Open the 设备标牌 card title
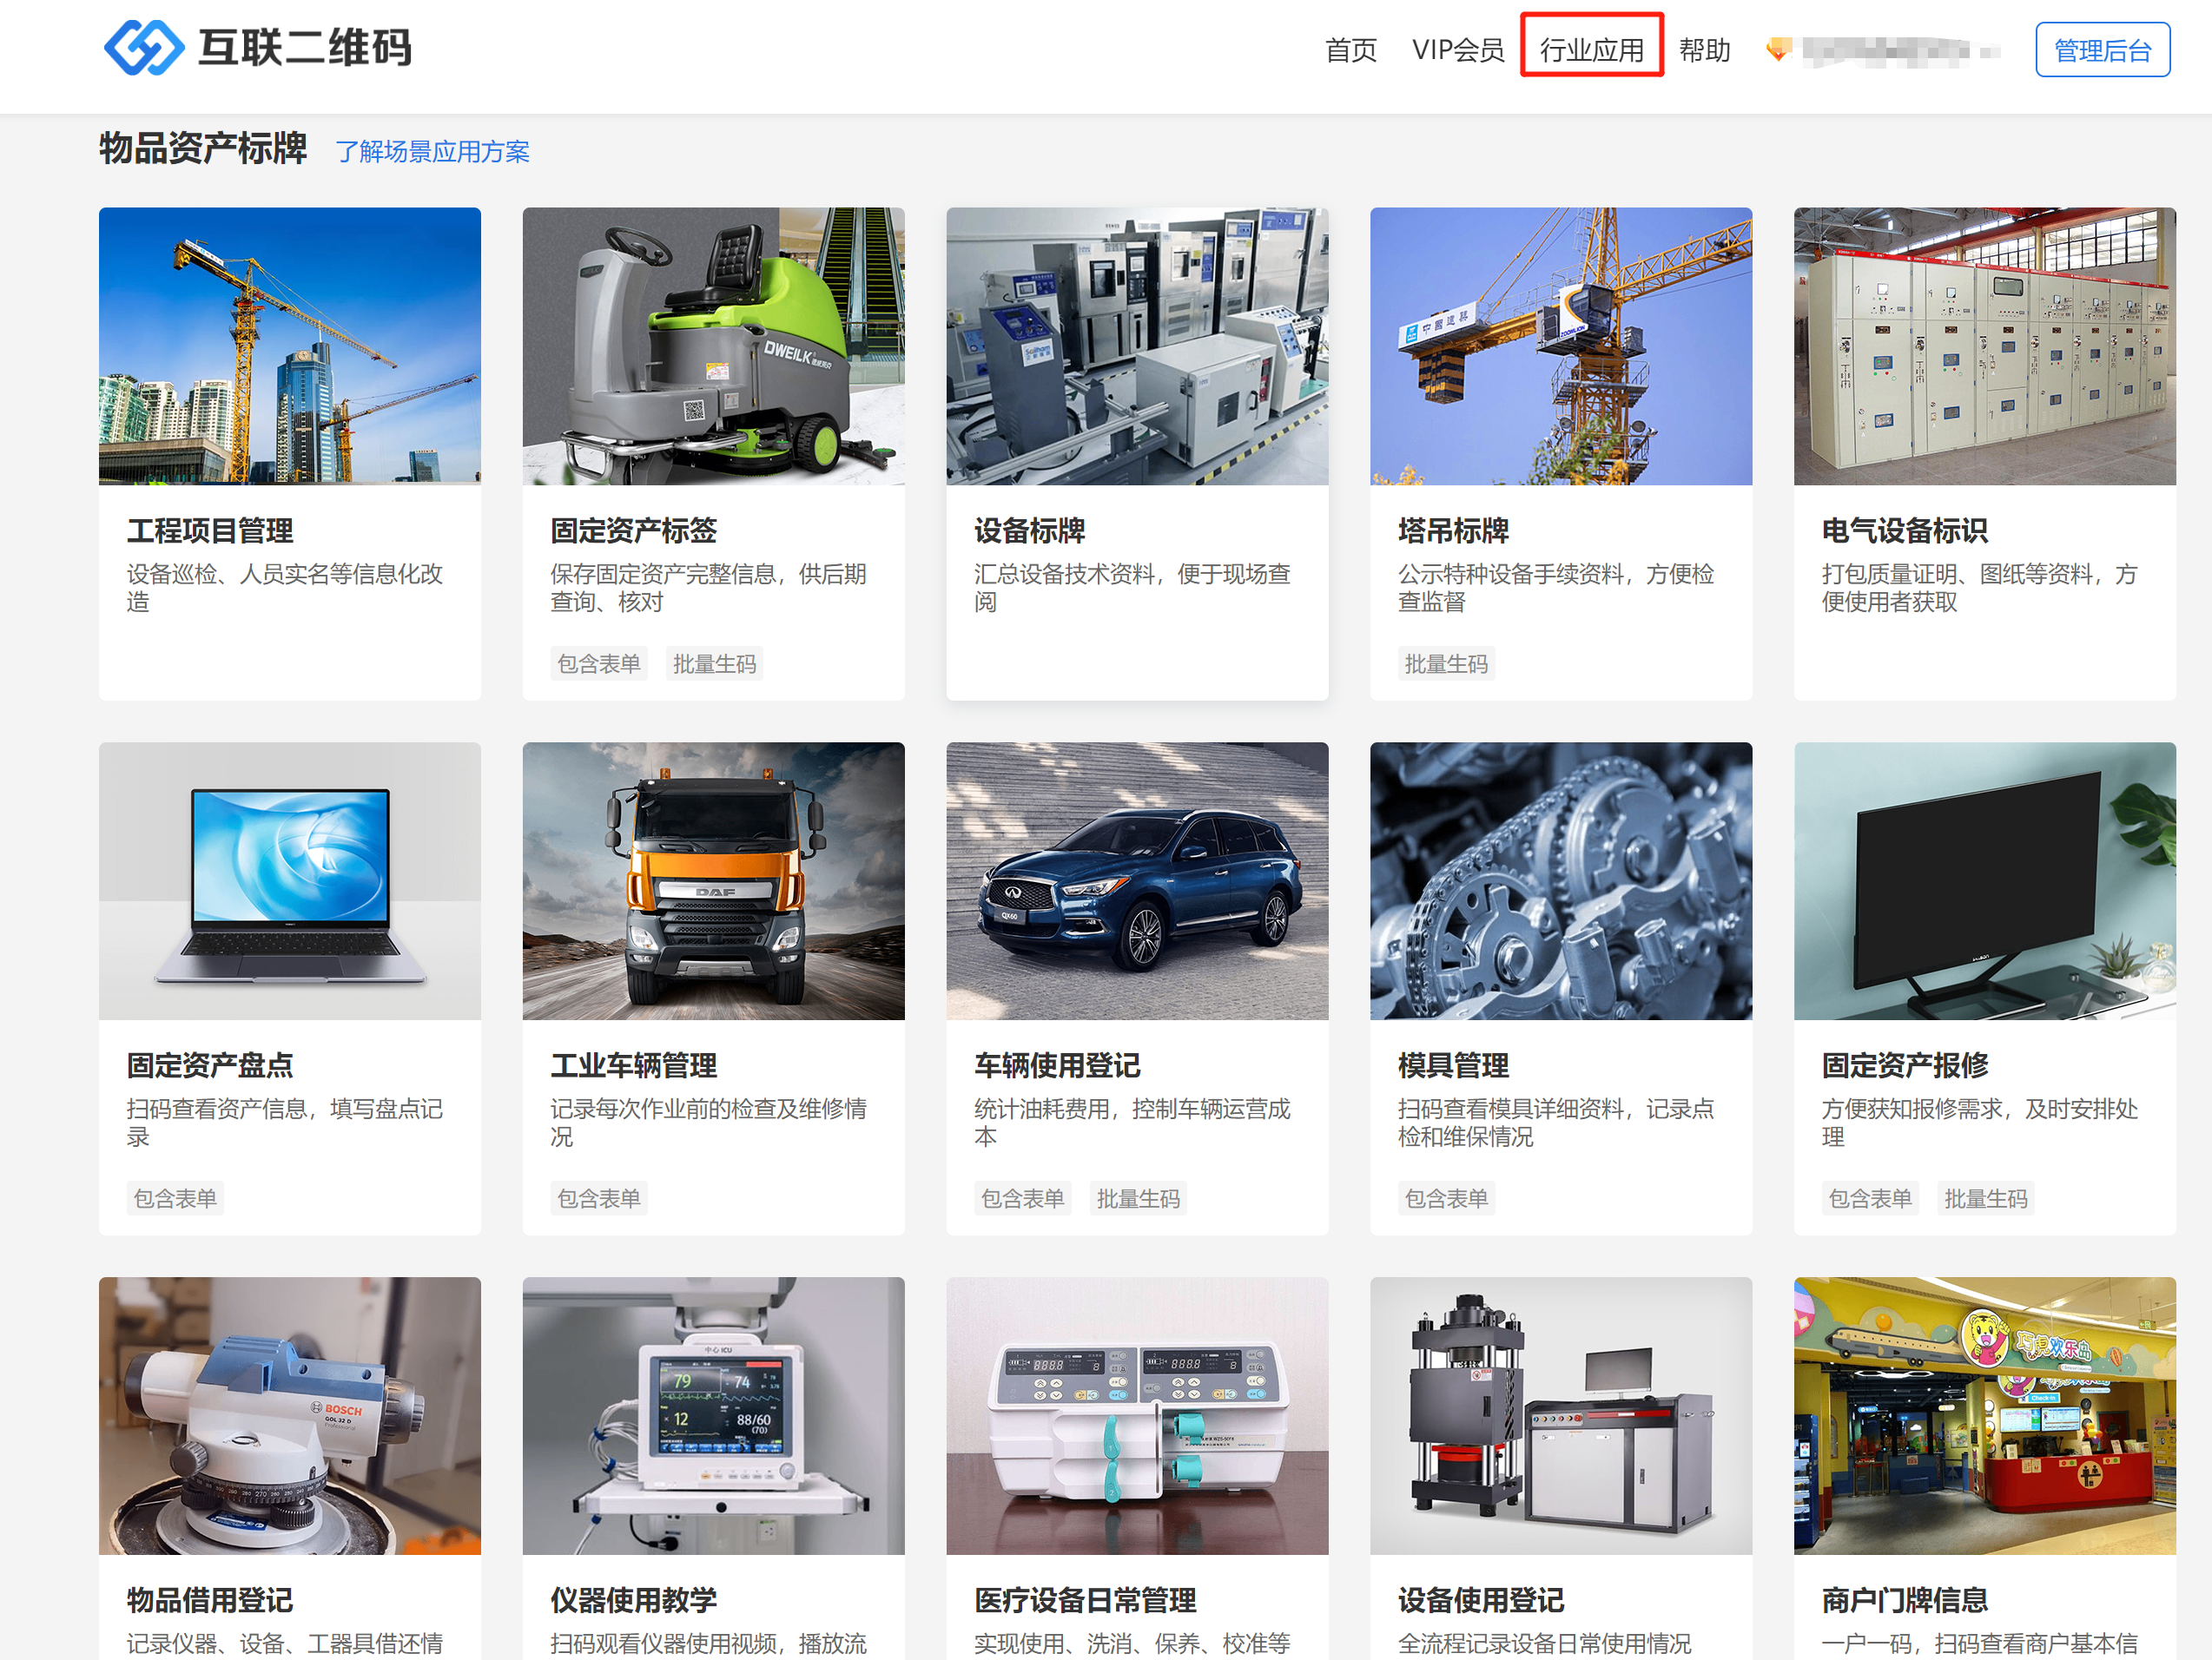Viewport: 2212px width, 1660px height. tap(1029, 530)
